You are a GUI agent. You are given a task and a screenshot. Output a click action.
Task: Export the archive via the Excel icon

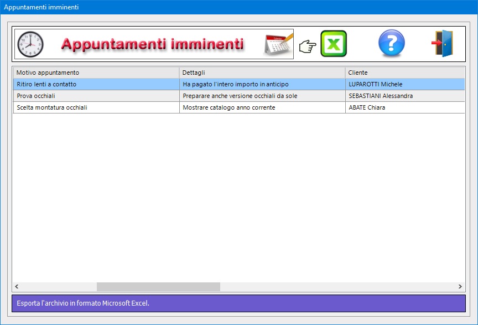coord(334,44)
